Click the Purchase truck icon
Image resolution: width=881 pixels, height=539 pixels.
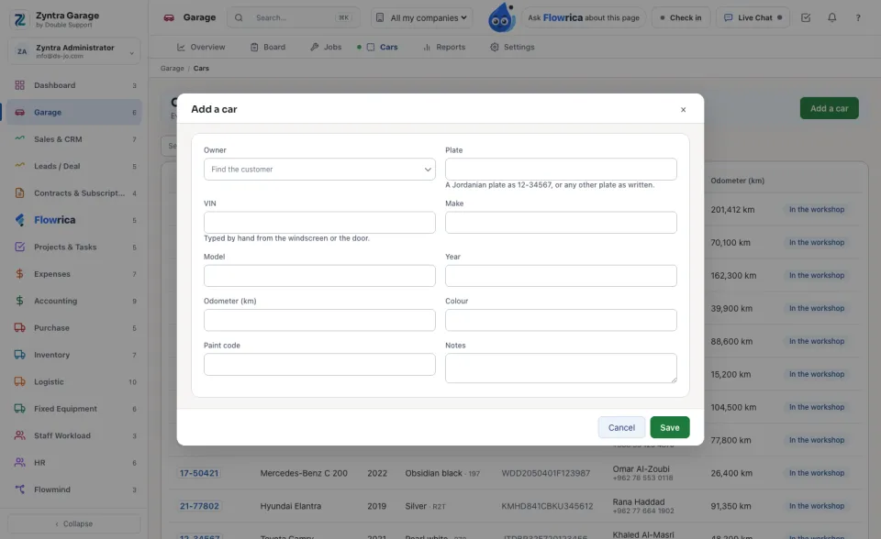point(19,328)
